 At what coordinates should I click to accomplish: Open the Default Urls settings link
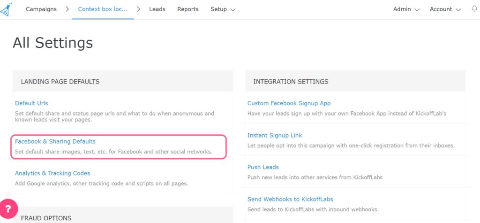point(31,103)
